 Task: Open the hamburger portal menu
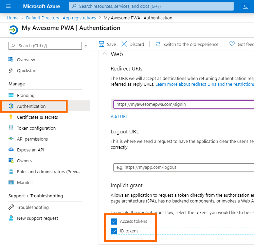[8, 6]
